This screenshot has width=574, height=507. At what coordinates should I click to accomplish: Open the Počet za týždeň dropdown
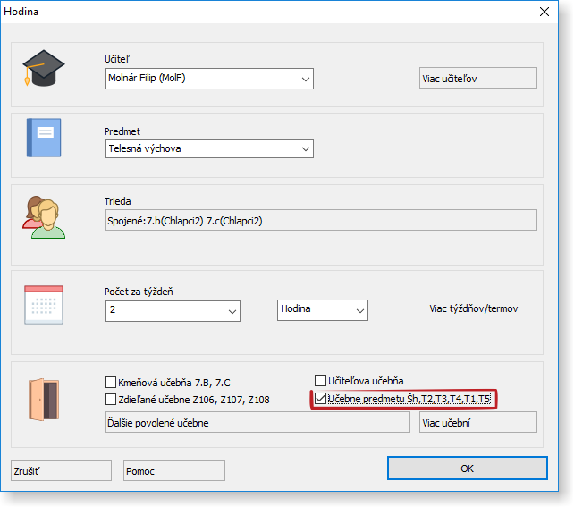(172, 310)
